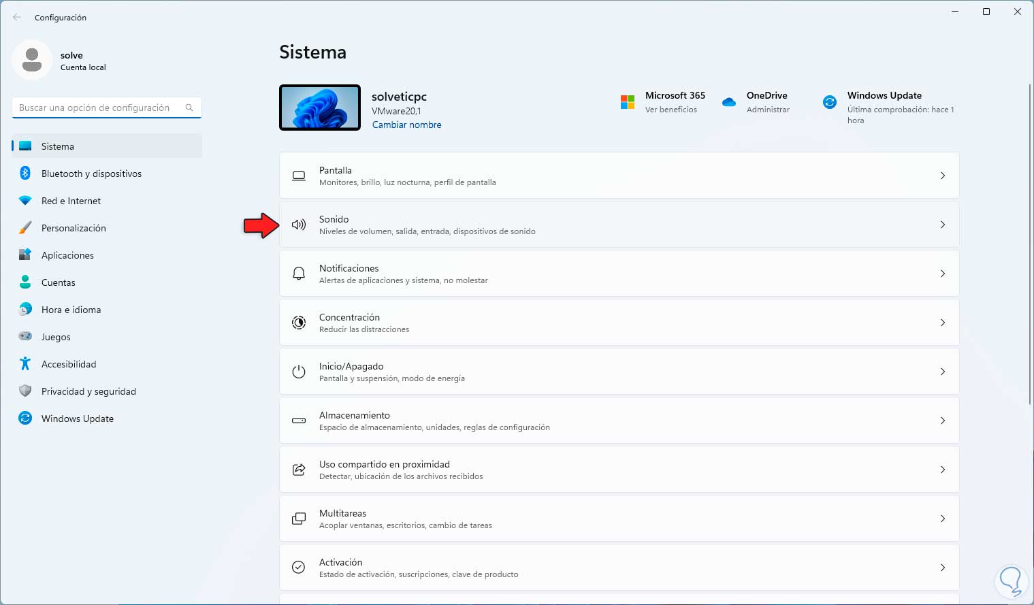The width and height of the screenshot is (1034, 605).
Task: Select Hora e idioma in the sidebar
Action: click(x=71, y=310)
